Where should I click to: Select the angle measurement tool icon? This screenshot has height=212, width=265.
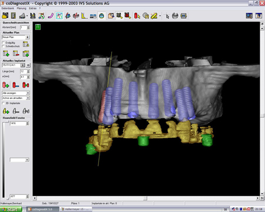[84, 16]
